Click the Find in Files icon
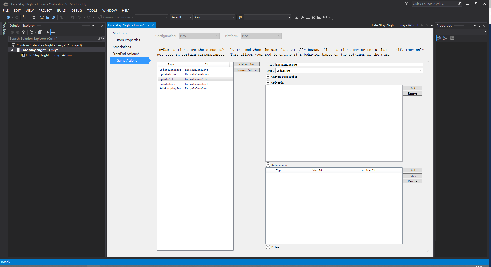The width and height of the screenshot is (491, 267). [240, 17]
